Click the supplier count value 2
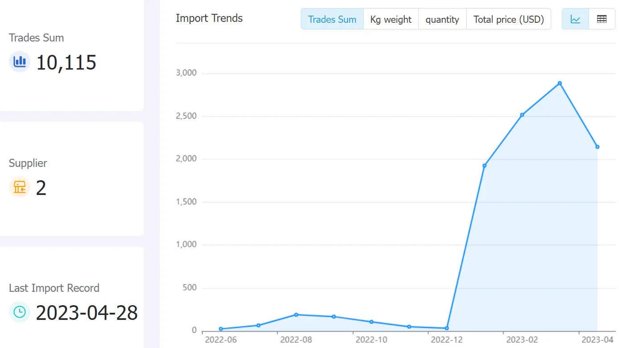This screenshot has height=348, width=619. (x=41, y=188)
